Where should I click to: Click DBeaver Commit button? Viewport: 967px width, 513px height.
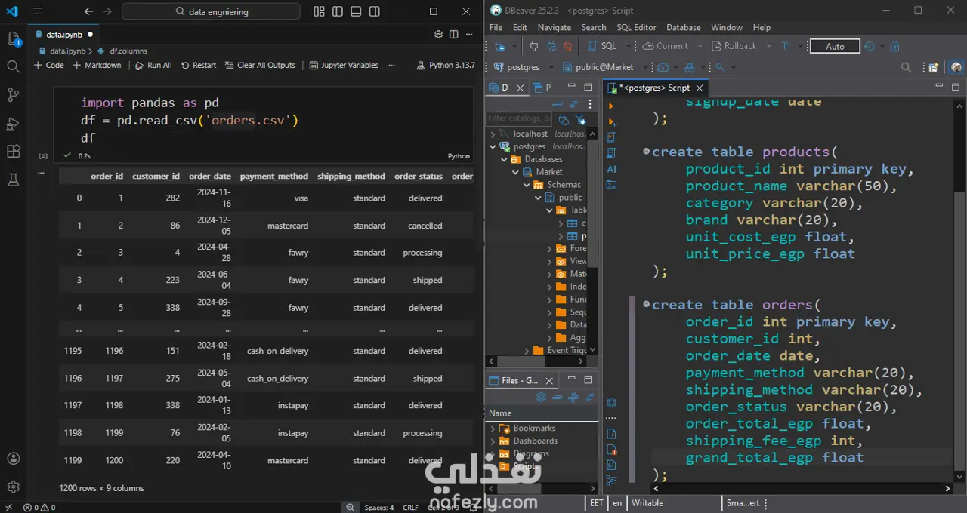coord(666,46)
